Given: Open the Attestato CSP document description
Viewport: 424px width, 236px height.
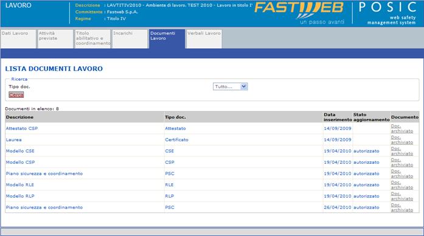Looking at the screenshot, I should (x=22, y=129).
